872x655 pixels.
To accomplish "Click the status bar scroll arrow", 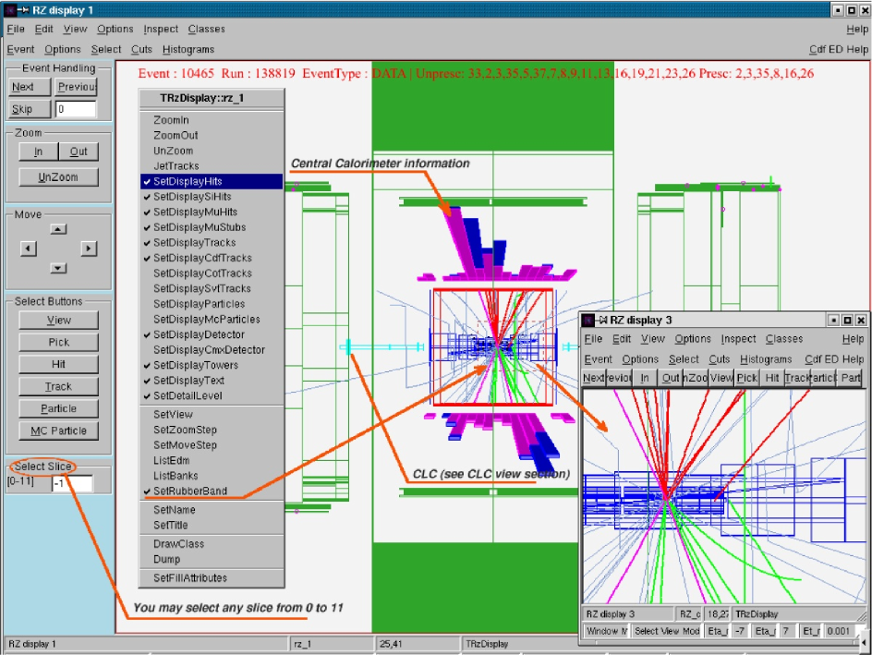I will click(865, 643).
